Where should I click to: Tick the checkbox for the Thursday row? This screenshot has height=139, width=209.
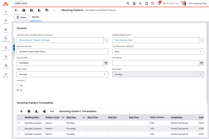[19, 128]
